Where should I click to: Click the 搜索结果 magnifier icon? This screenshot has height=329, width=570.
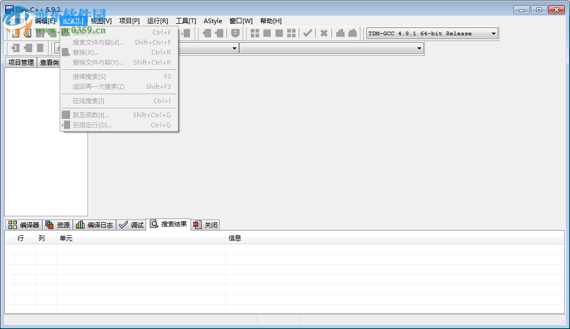pos(154,224)
